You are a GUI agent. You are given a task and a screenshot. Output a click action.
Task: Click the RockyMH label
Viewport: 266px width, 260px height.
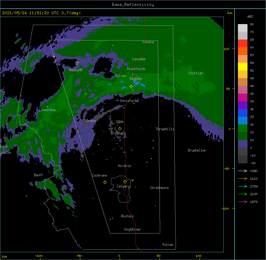tap(76, 70)
